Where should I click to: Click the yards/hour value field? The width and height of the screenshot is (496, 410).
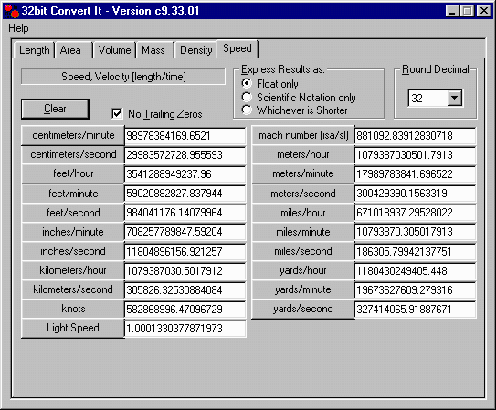(x=416, y=271)
